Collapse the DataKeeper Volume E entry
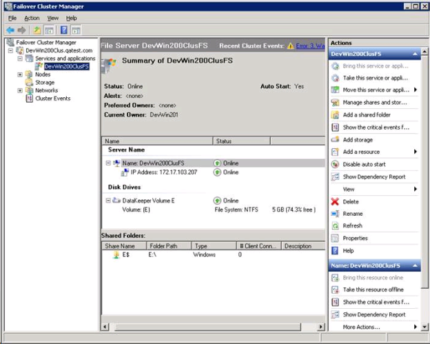The width and height of the screenshot is (430, 344). pyautogui.click(x=108, y=201)
